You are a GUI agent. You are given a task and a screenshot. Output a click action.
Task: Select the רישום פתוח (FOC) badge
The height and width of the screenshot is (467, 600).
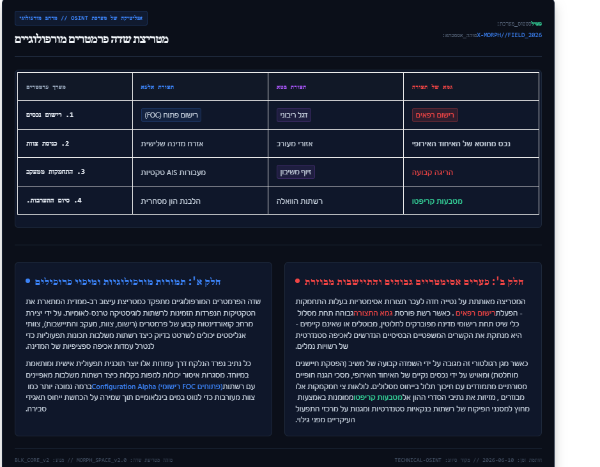[x=171, y=115]
